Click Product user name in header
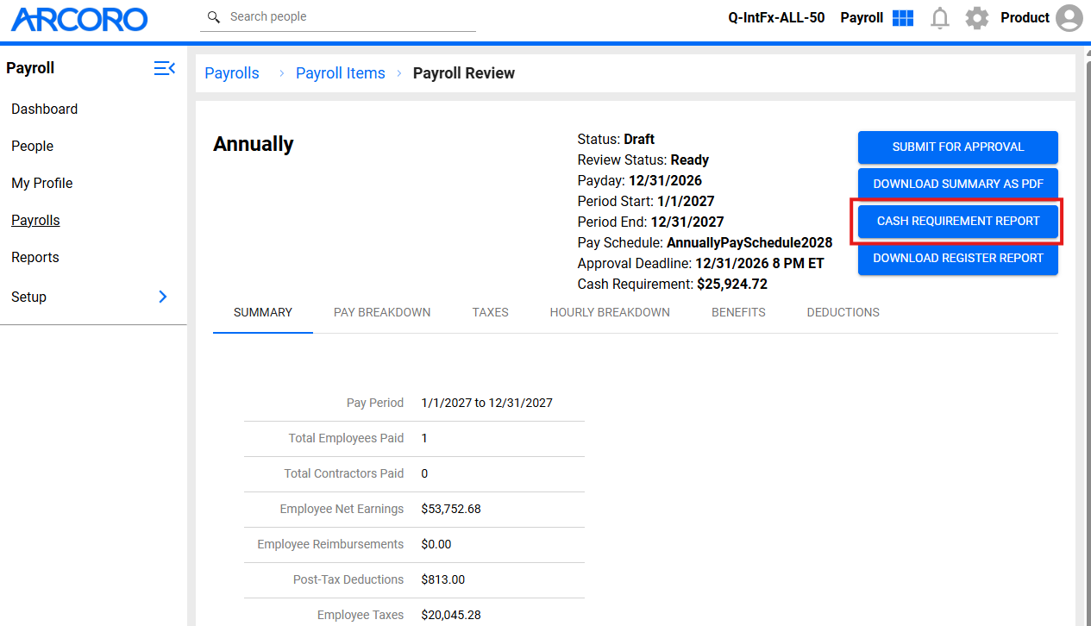This screenshot has width=1091, height=626. click(x=1025, y=18)
